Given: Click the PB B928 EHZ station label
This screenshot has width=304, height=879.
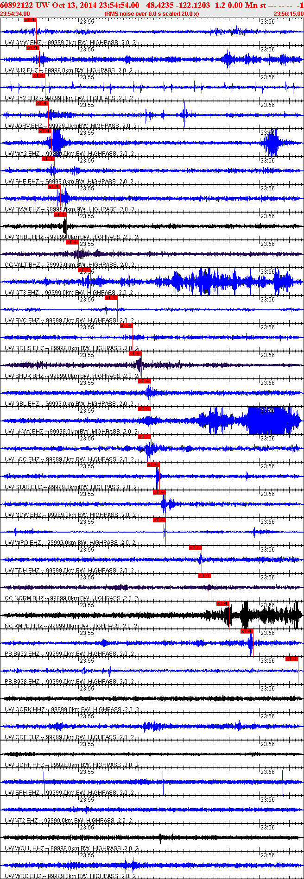Looking at the screenshot, I should (x=22, y=682).
